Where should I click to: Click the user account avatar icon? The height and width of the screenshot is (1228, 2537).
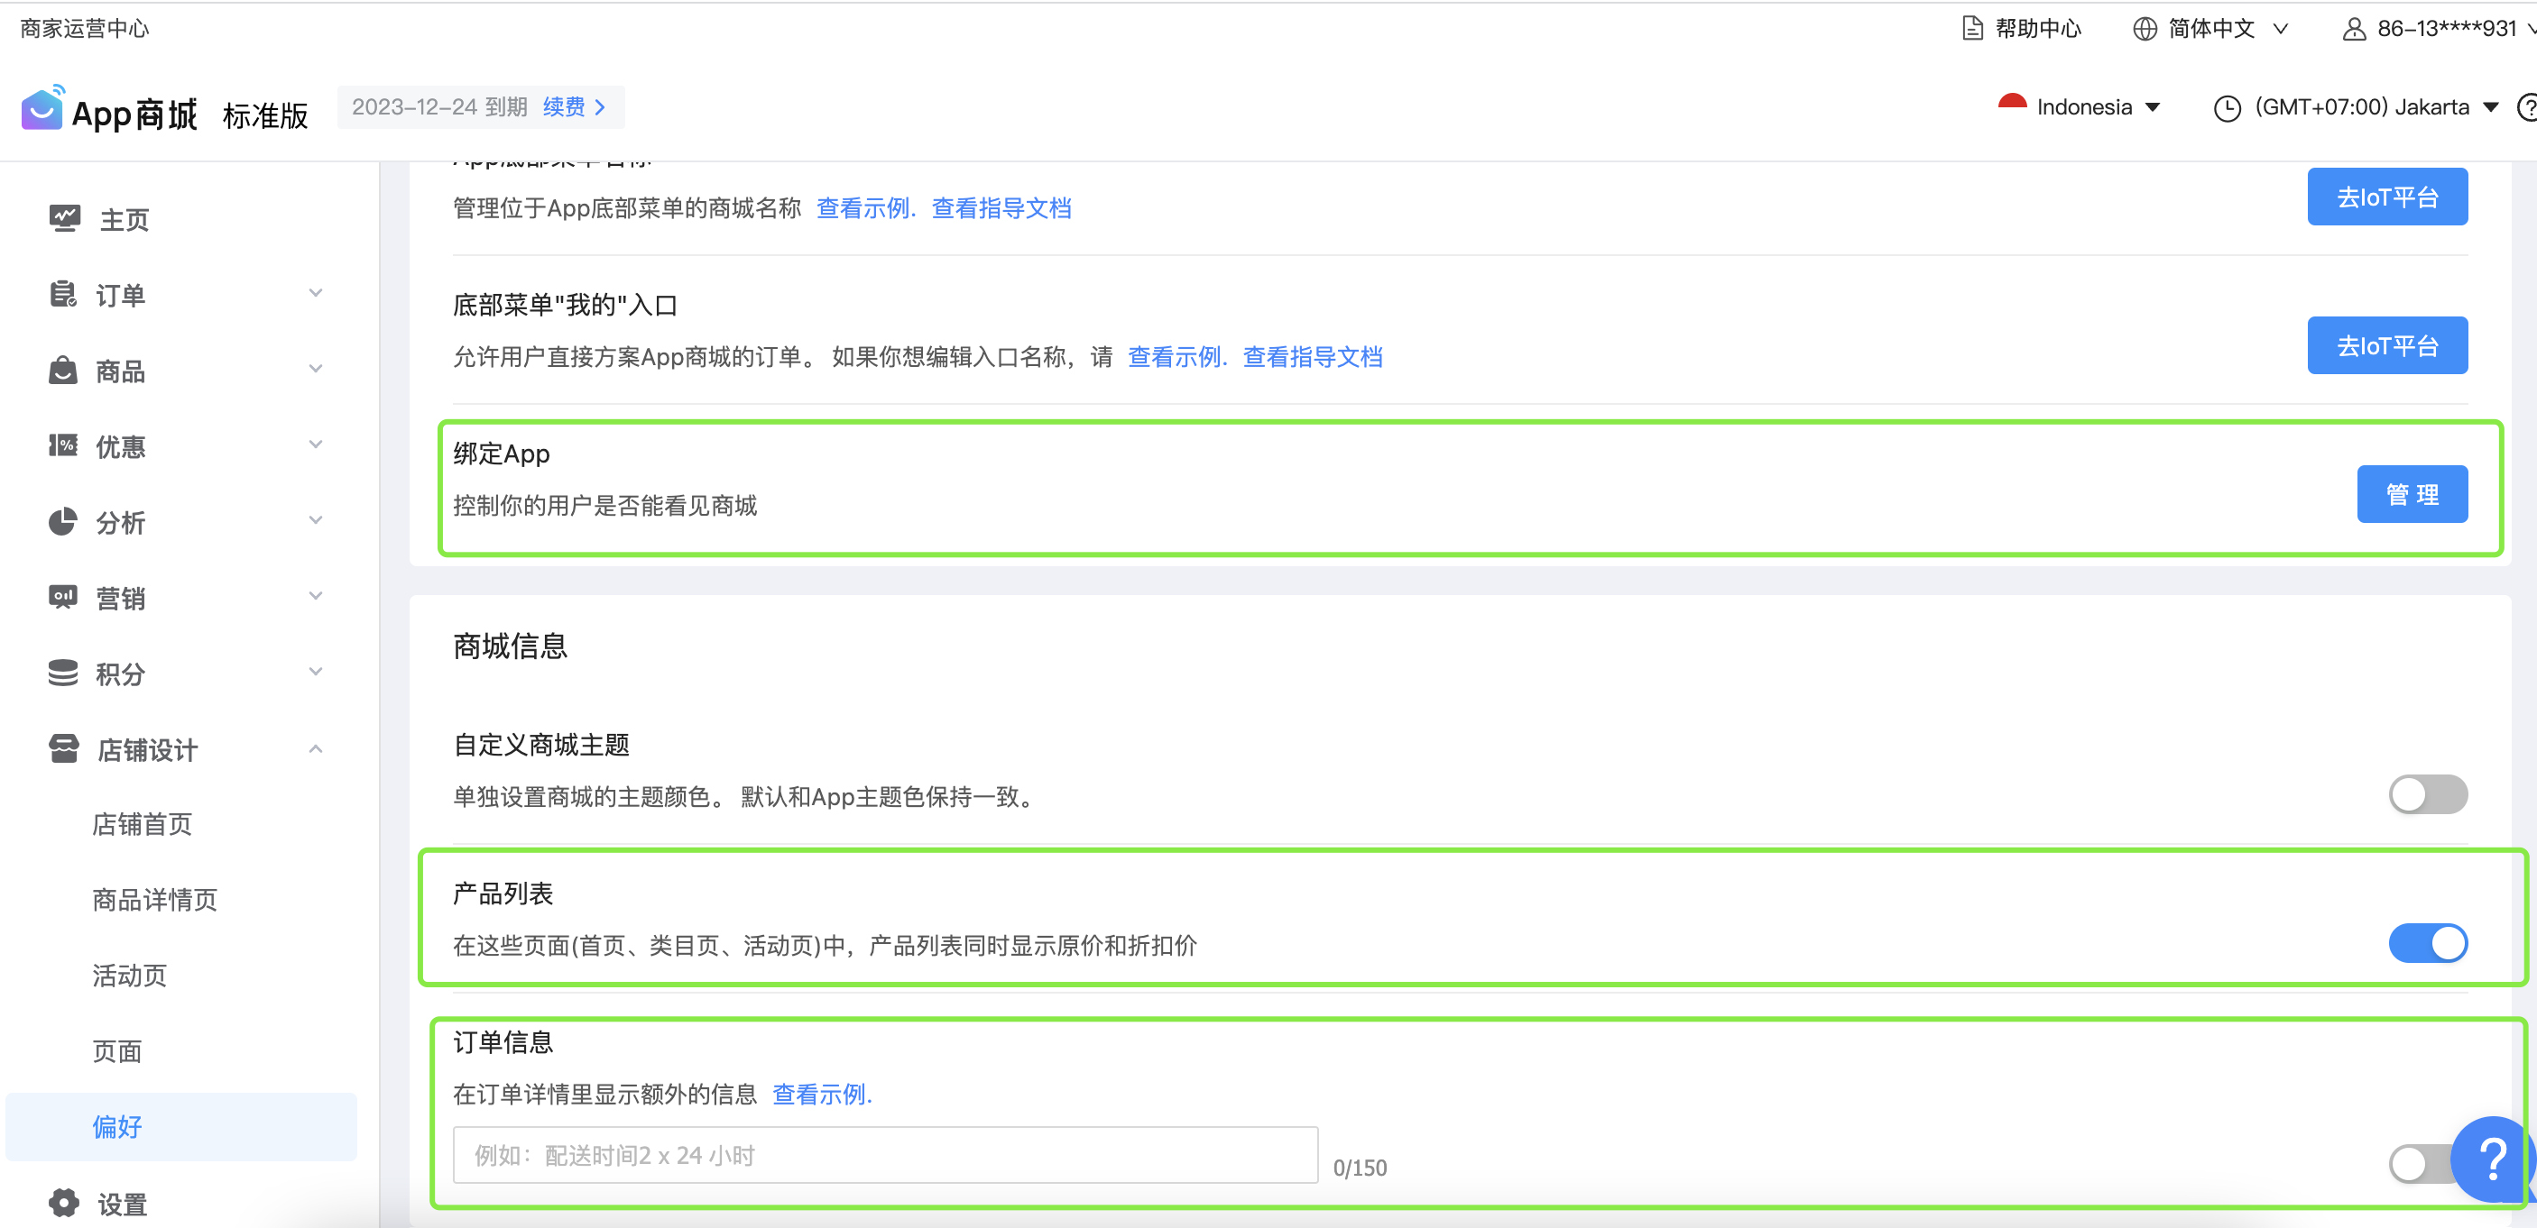(2354, 29)
